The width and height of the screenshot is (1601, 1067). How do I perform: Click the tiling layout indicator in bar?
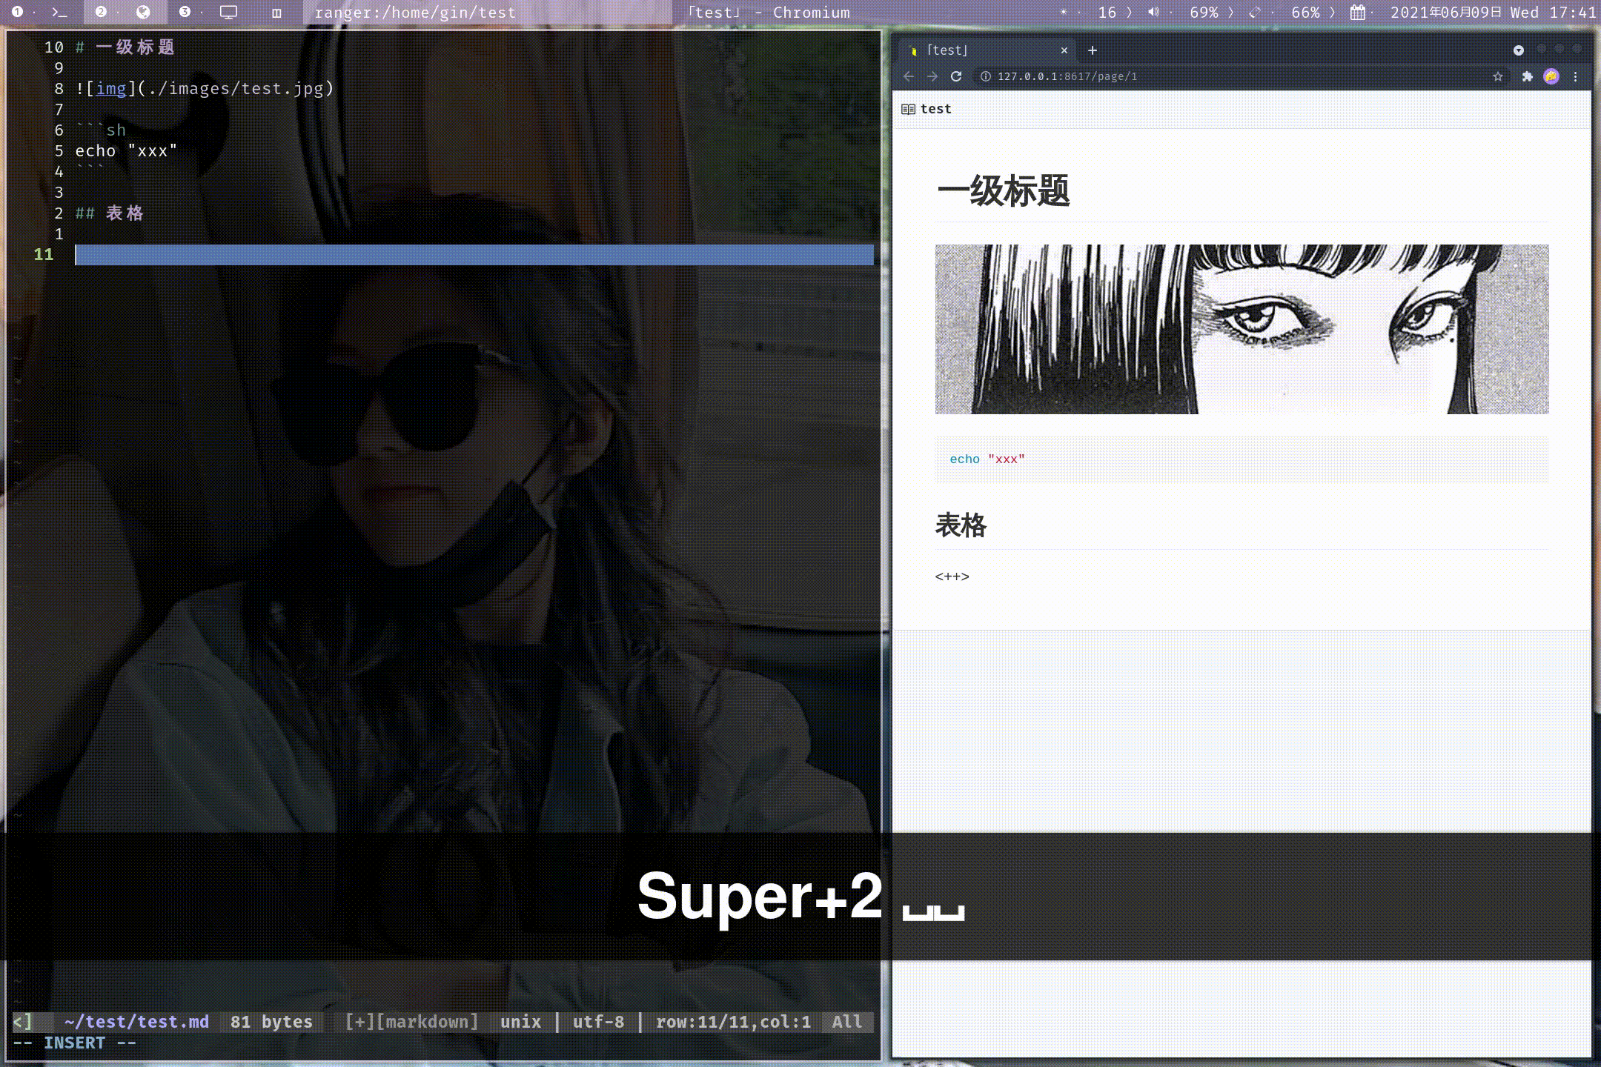tap(276, 12)
